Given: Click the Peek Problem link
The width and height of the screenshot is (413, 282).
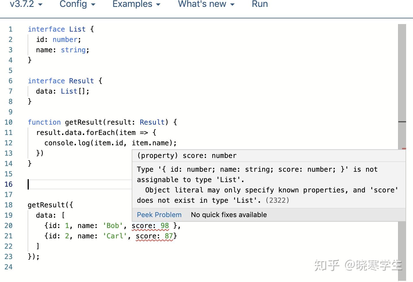Looking at the screenshot, I should 159,215.
